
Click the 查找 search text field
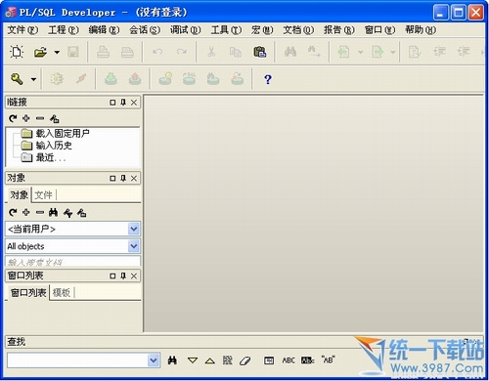coord(77,360)
